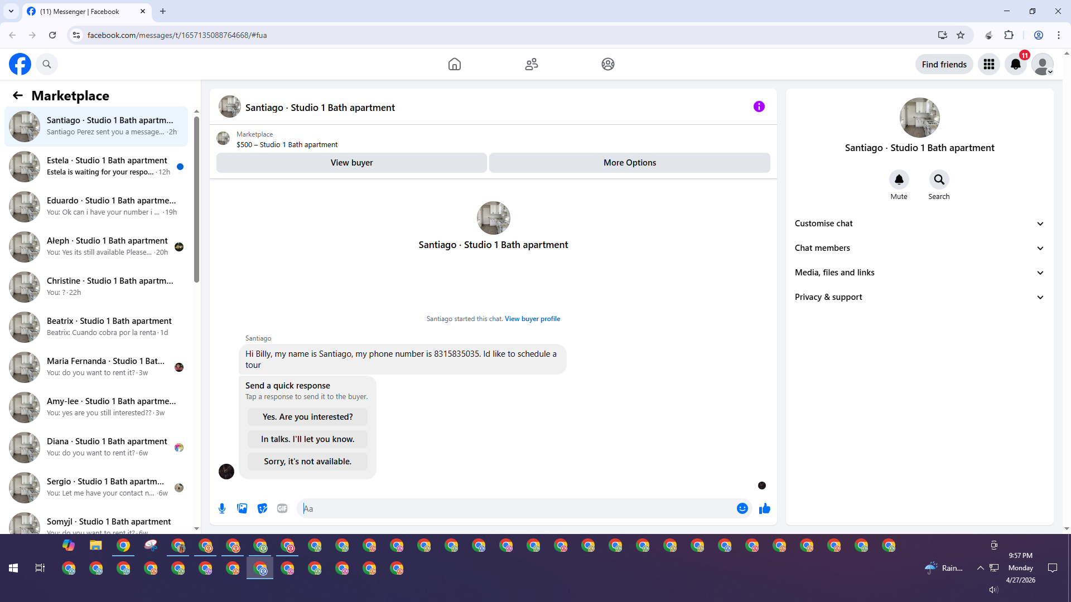Search within the conversation

point(939,179)
